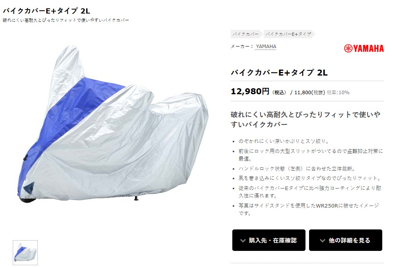The height and width of the screenshot is (268, 393).
Task: Select the bike cover thumbnail image
Action: pyautogui.click(x=25, y=252)
